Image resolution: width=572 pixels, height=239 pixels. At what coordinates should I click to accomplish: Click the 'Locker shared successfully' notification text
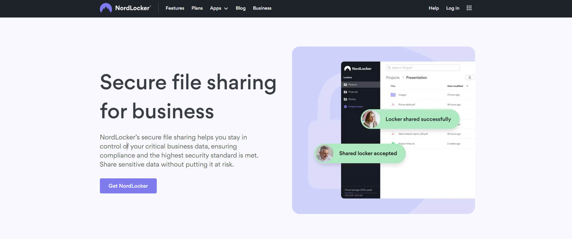pos(418,119)
